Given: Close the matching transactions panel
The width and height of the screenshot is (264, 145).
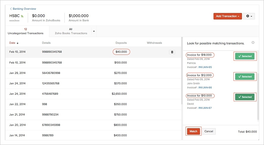Looking at the screenshot, I should 253,43.
